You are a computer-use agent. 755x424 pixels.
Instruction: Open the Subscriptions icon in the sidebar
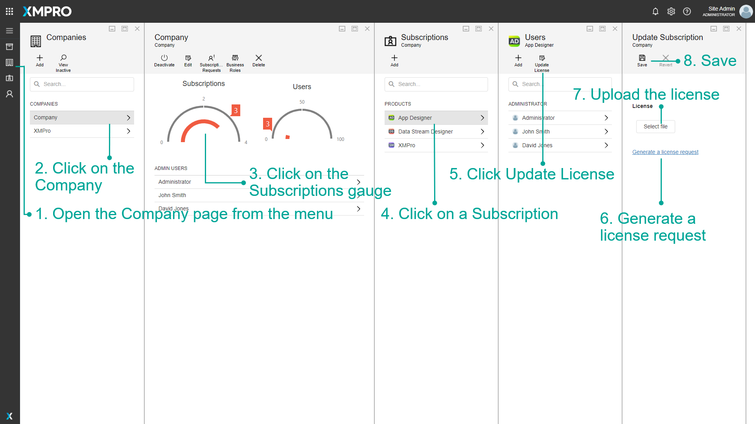pos(9,78)
